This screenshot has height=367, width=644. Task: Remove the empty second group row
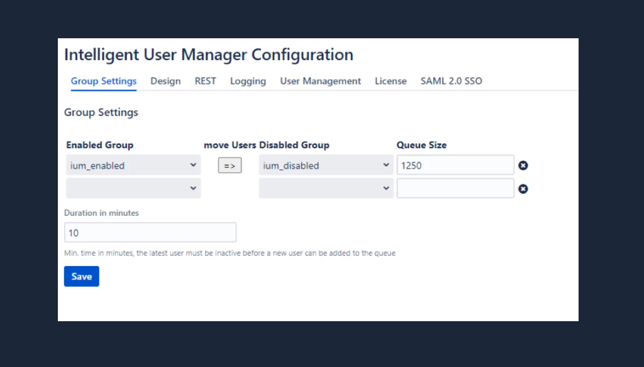pyautogui.click(x=523, y=189)
